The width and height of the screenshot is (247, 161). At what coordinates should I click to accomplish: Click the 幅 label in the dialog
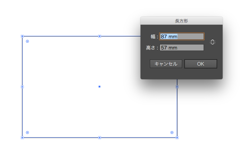tap(153, 37)
